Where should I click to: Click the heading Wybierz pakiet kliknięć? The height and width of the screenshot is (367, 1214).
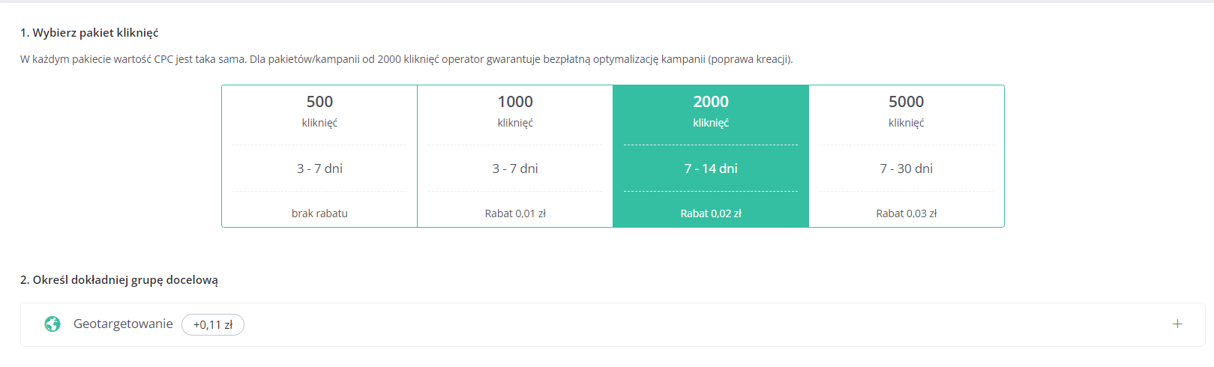click(89, 33)
